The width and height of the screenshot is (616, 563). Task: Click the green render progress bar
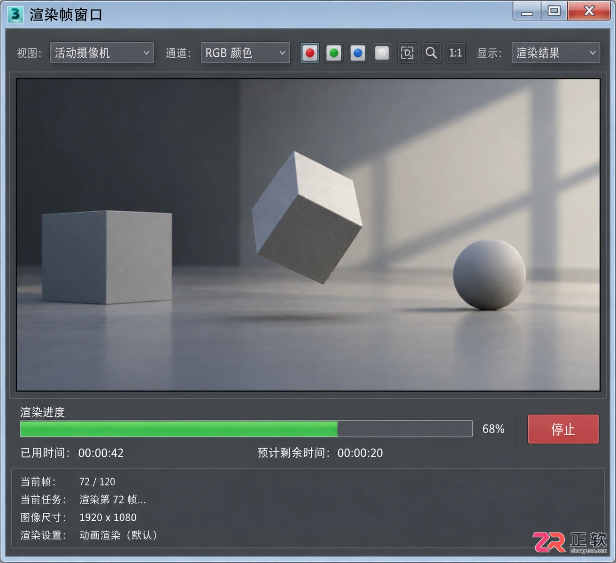246,429
